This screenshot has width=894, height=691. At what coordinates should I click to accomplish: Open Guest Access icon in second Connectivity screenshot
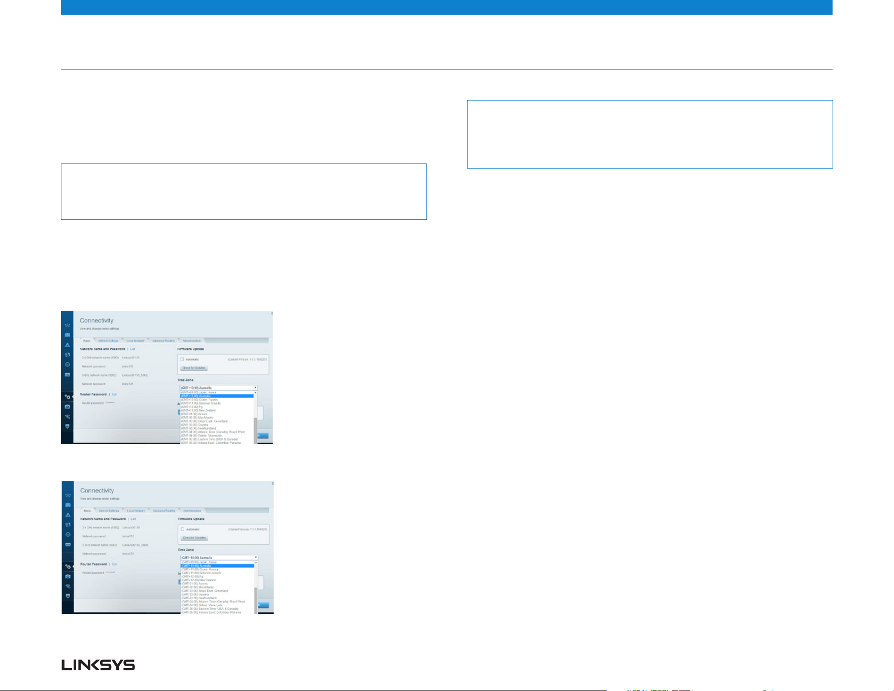pyautogui.click(x=68, y=505)
